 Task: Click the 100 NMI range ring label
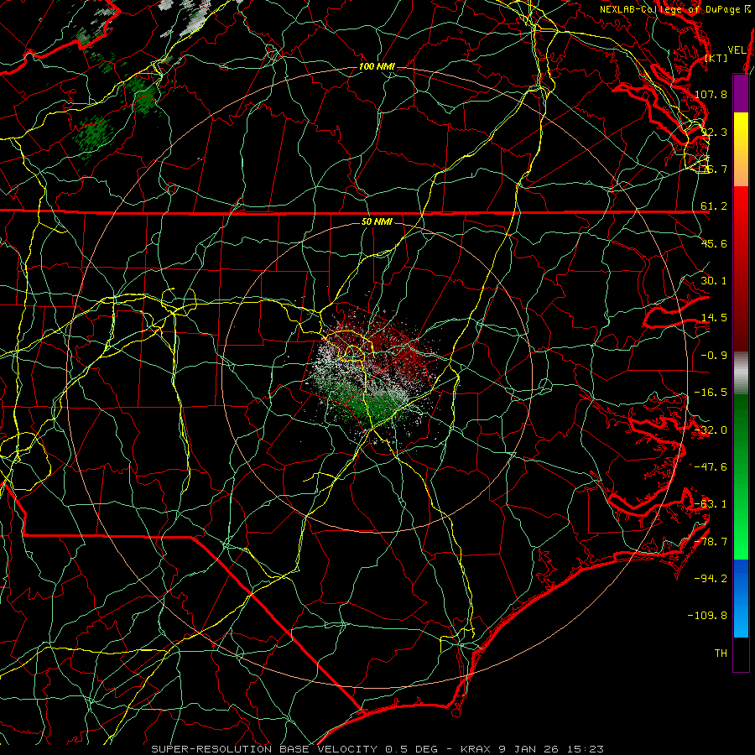(x=377, y=66)
